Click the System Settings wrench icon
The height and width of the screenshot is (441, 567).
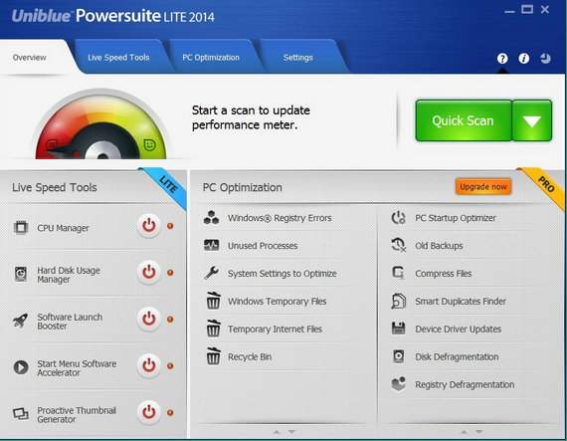[x=211, y=273]
